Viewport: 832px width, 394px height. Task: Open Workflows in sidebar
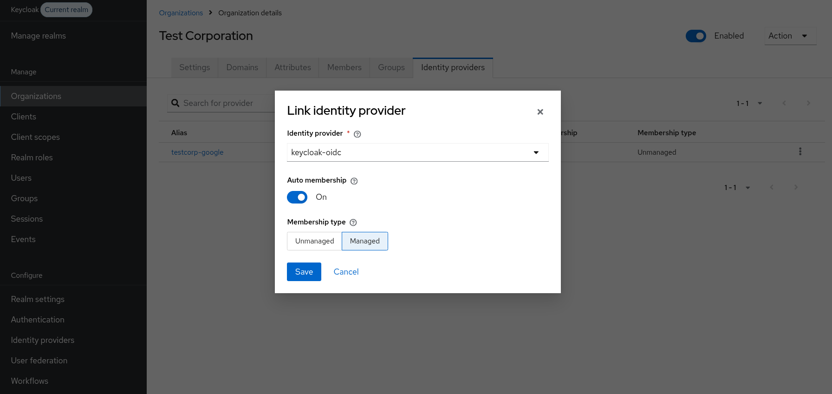pos(73,381)
